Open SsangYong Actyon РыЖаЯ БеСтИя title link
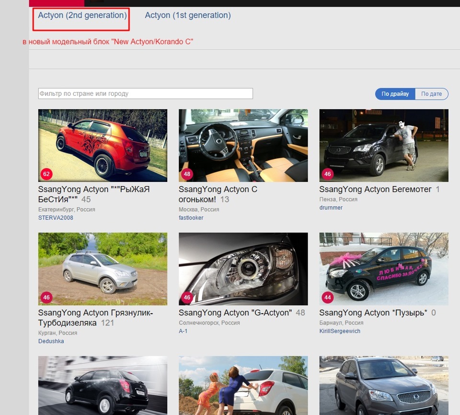 point(94,194)
